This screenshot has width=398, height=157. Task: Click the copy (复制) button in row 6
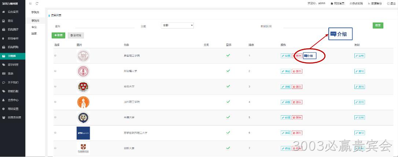(x=360, y=133)
